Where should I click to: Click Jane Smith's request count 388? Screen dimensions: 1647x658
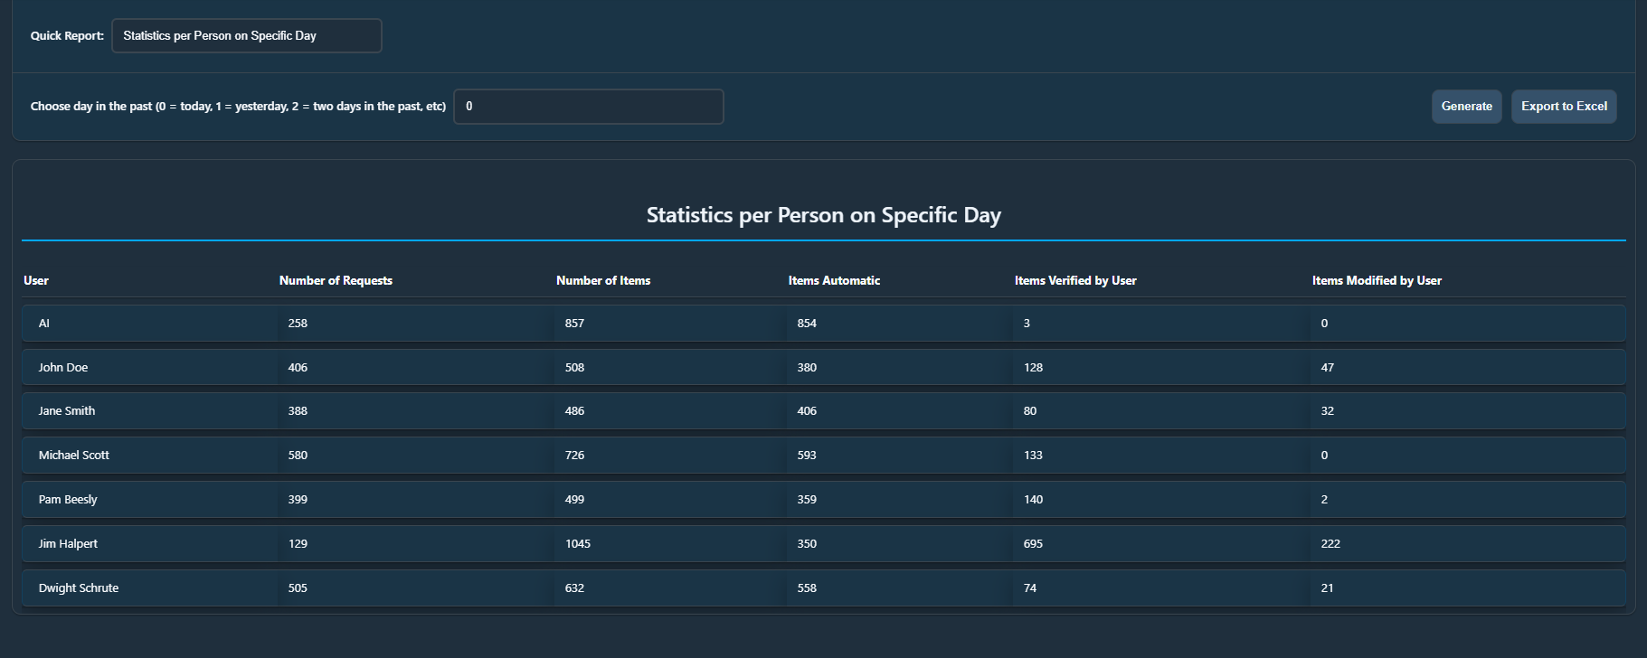click(x=298, y=410)
